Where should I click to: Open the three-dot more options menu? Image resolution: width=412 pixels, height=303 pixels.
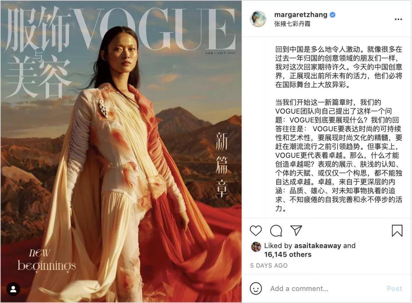coord(398,19)
